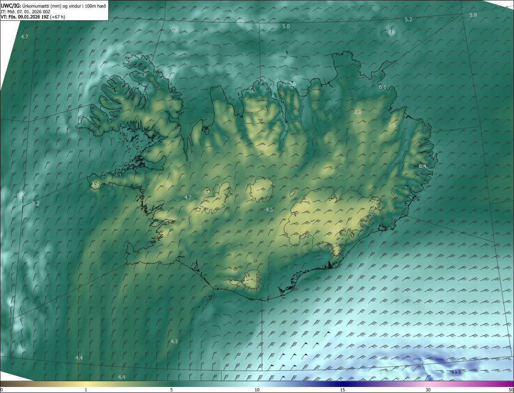Select the 2.2 value label on the map
The height and width of the screenshot is (393, 514).
tap(168, 184)
